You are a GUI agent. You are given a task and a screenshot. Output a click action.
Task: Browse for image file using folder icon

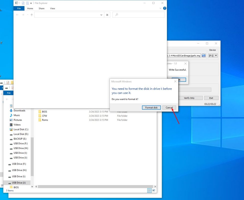pyautogui.click(x=204, y=55)
